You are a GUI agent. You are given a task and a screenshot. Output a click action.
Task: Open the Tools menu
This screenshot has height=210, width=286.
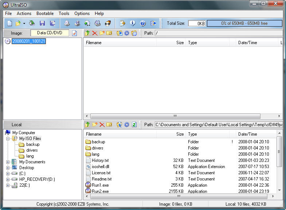click(64, 13)
